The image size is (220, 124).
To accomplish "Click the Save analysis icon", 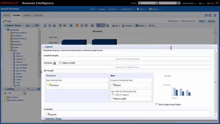I will coord(206,15).
